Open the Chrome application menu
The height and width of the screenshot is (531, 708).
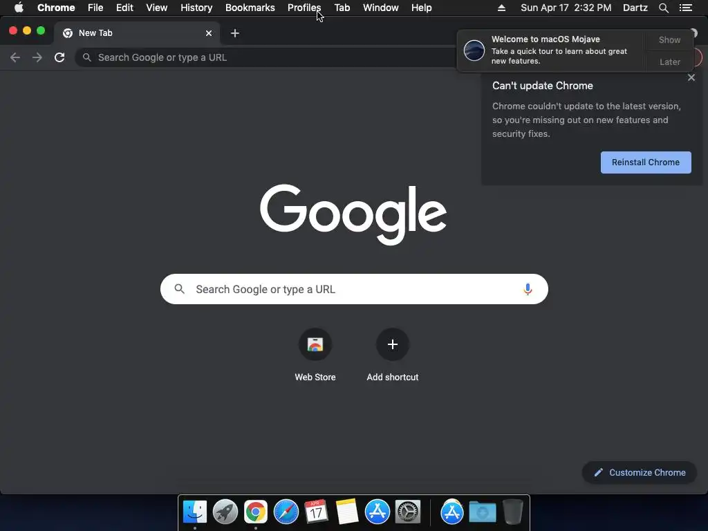56,8
